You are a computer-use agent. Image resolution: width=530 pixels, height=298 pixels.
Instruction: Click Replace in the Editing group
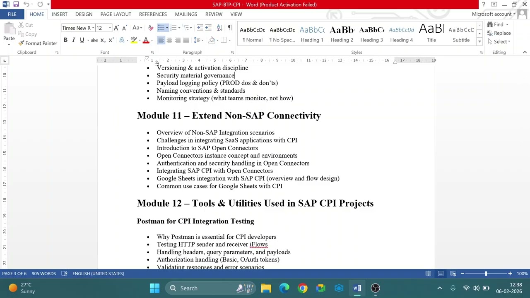[x=499, y=33]
